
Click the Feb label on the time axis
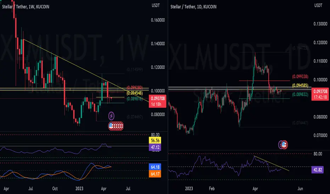coord(212,189)
